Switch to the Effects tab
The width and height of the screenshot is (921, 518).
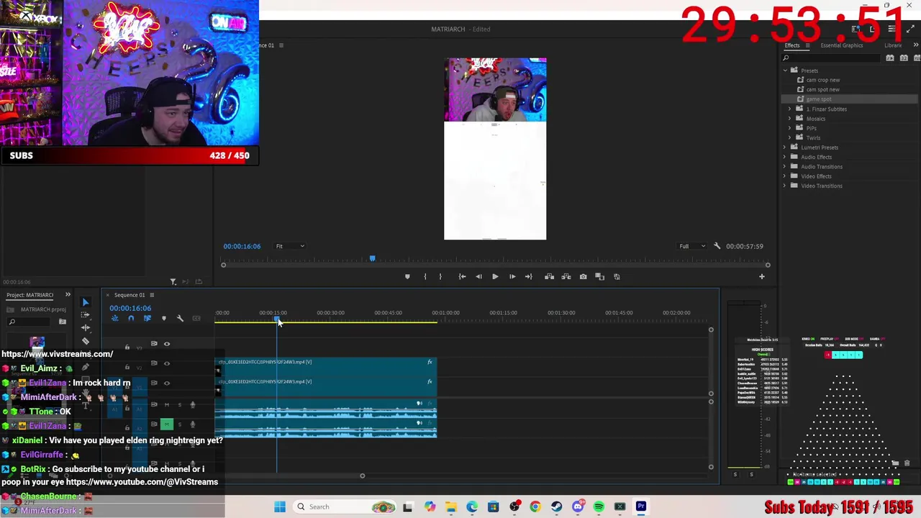(x=792, y=45)
